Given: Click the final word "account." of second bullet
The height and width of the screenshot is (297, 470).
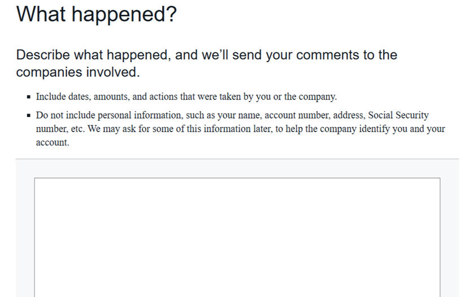Looking at the screenshot, I should click(x=52, y=142).
